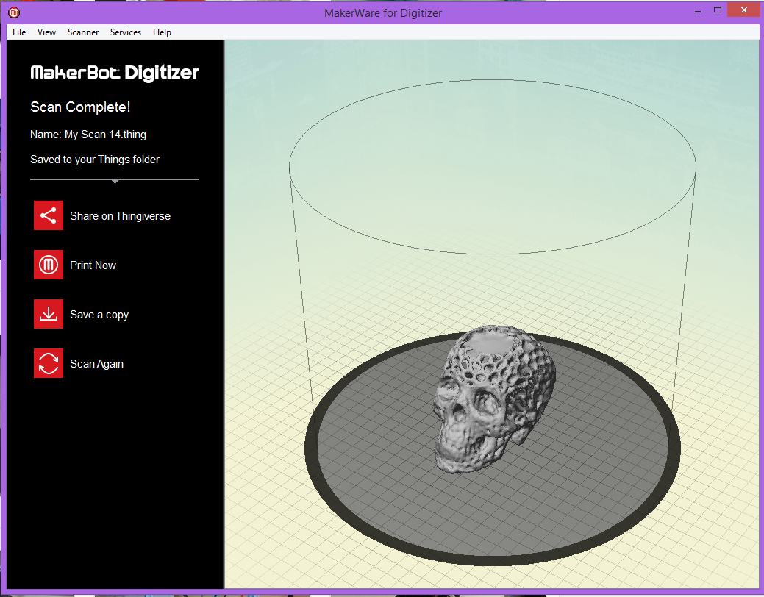
Task: Click the 'Saved to your Things folder' text
Action: click(95, 160)
